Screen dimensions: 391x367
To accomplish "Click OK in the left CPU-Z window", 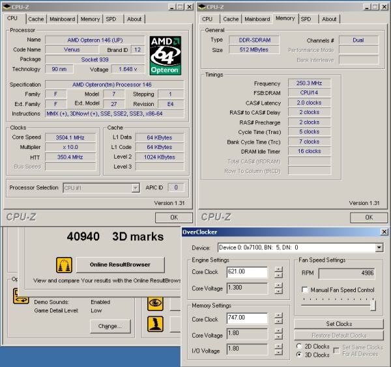I will (174, 217).
